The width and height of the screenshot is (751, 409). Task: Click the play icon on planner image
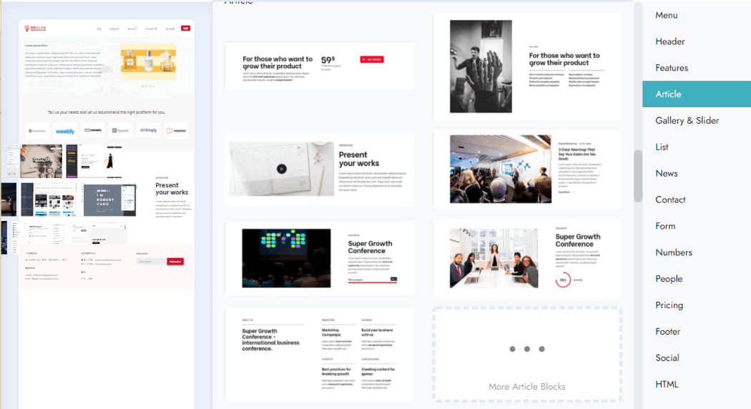(x=282, y=169)
